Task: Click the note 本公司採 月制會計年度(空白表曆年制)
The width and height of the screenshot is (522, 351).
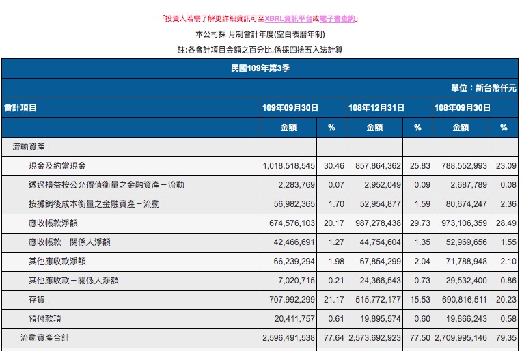Action: (260, 34)
